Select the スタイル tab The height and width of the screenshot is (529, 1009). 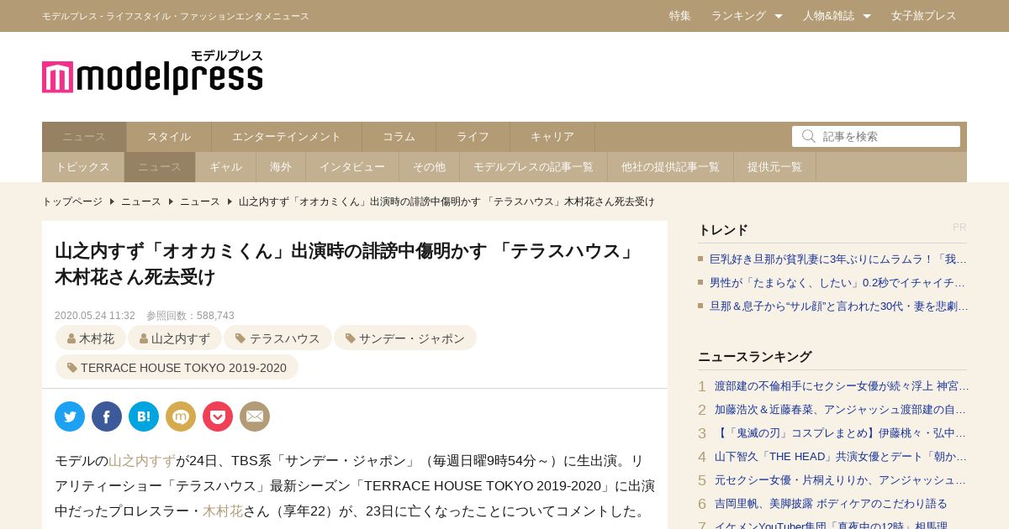pos(169,137)
